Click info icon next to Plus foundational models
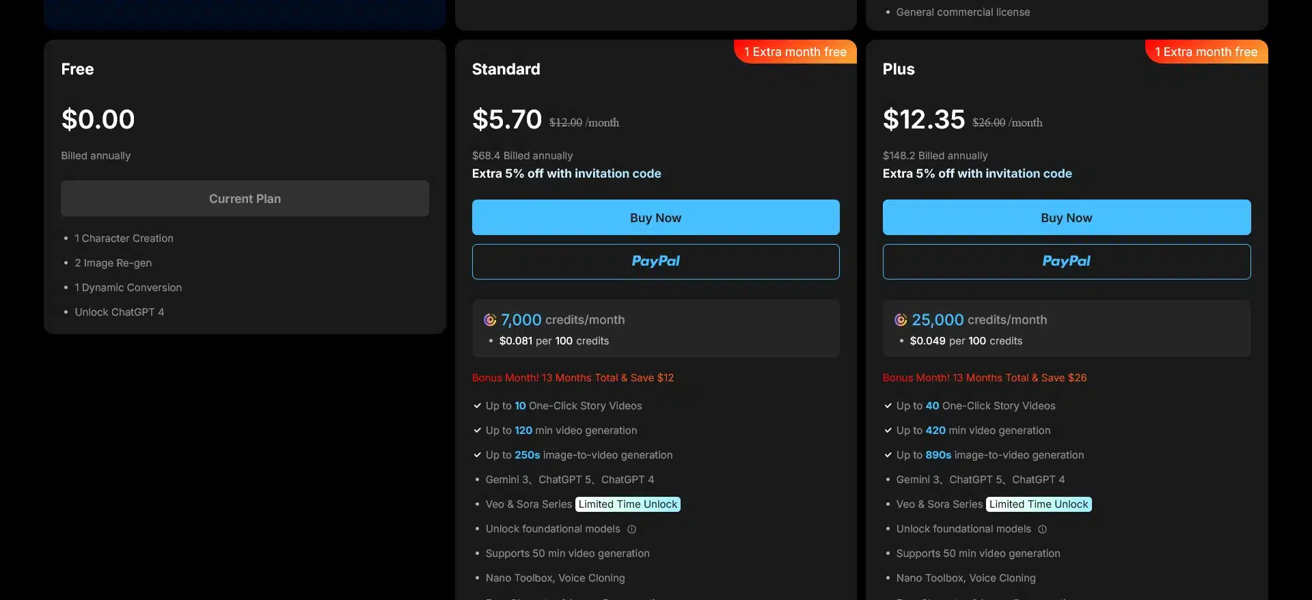This screenshot has height=600, width=1312. (x=1043, y=529)
